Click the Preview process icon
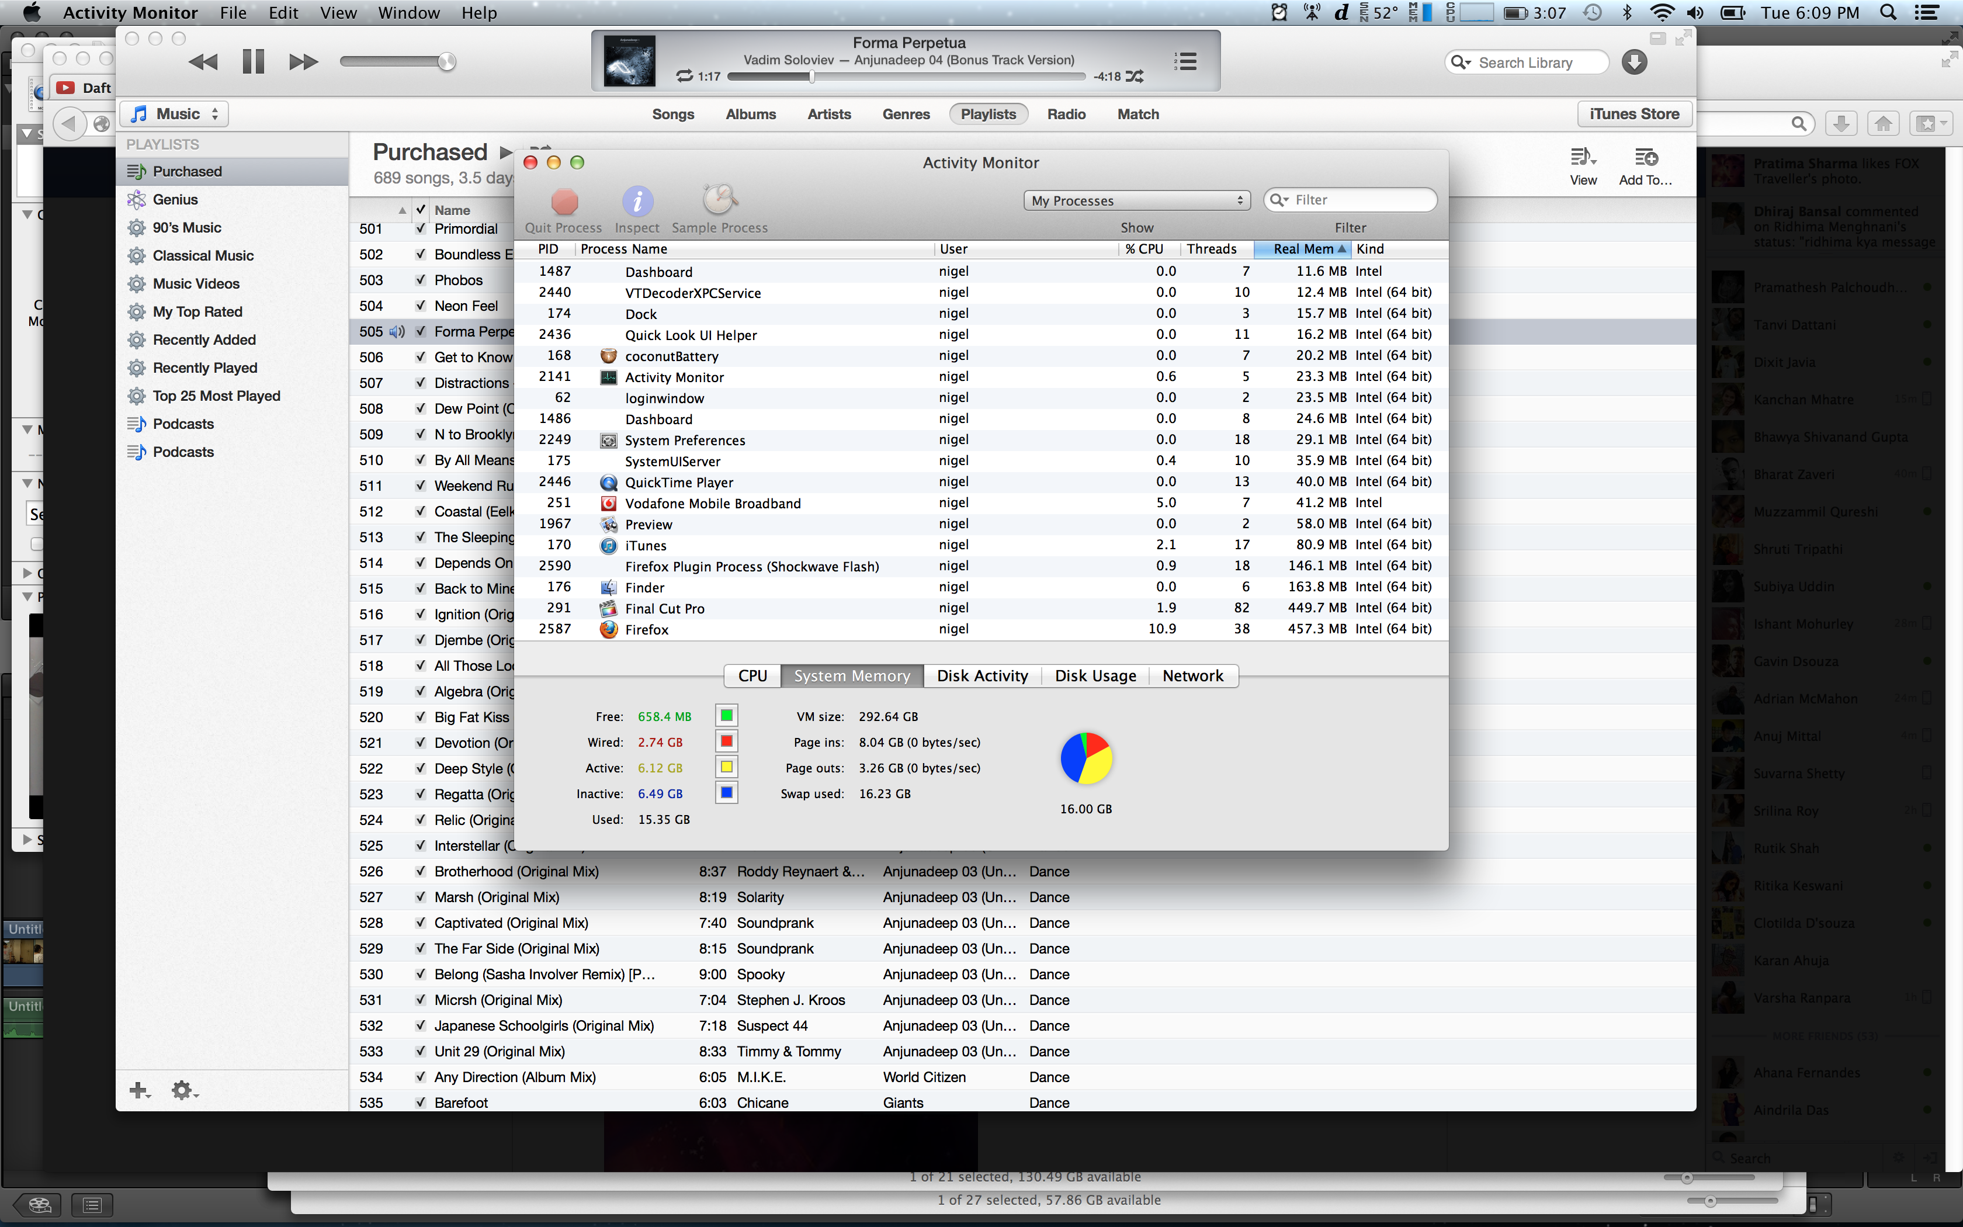Image resolution: width=1963 pixels, height=1227 pixels. [608, 524]
